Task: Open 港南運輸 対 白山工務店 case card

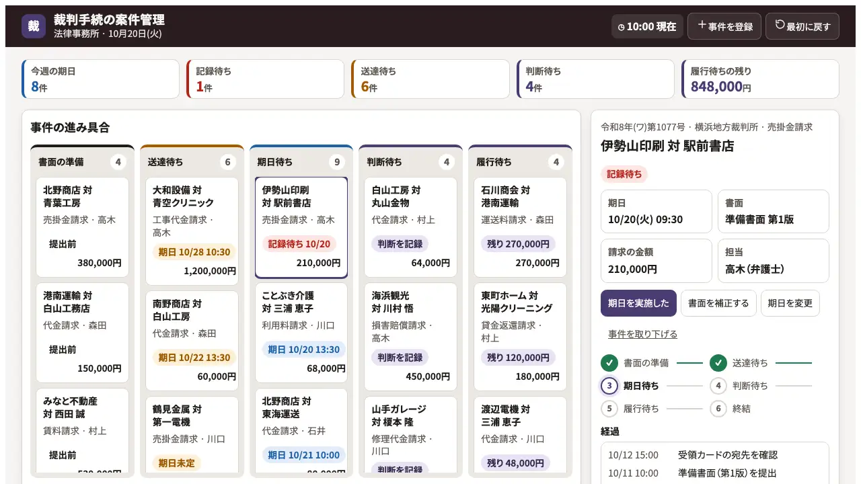Action: pos(82,332)
